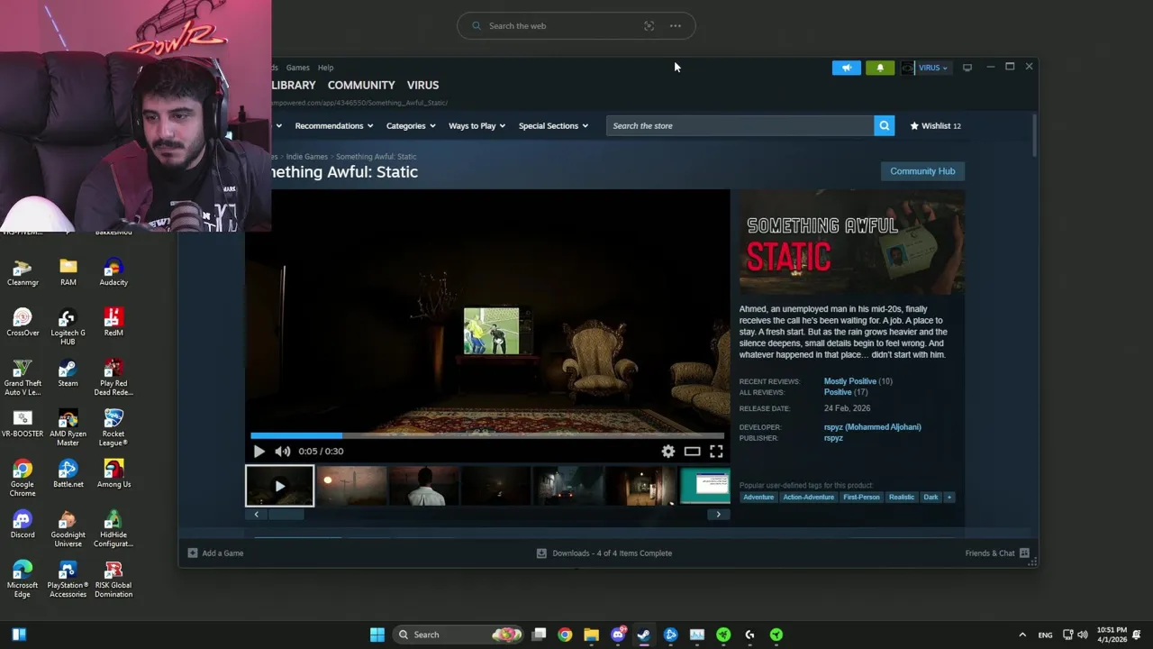
Task: Select Logitech G HUB desktop icon
Action: pyautogui.click(x=68, y=326)
